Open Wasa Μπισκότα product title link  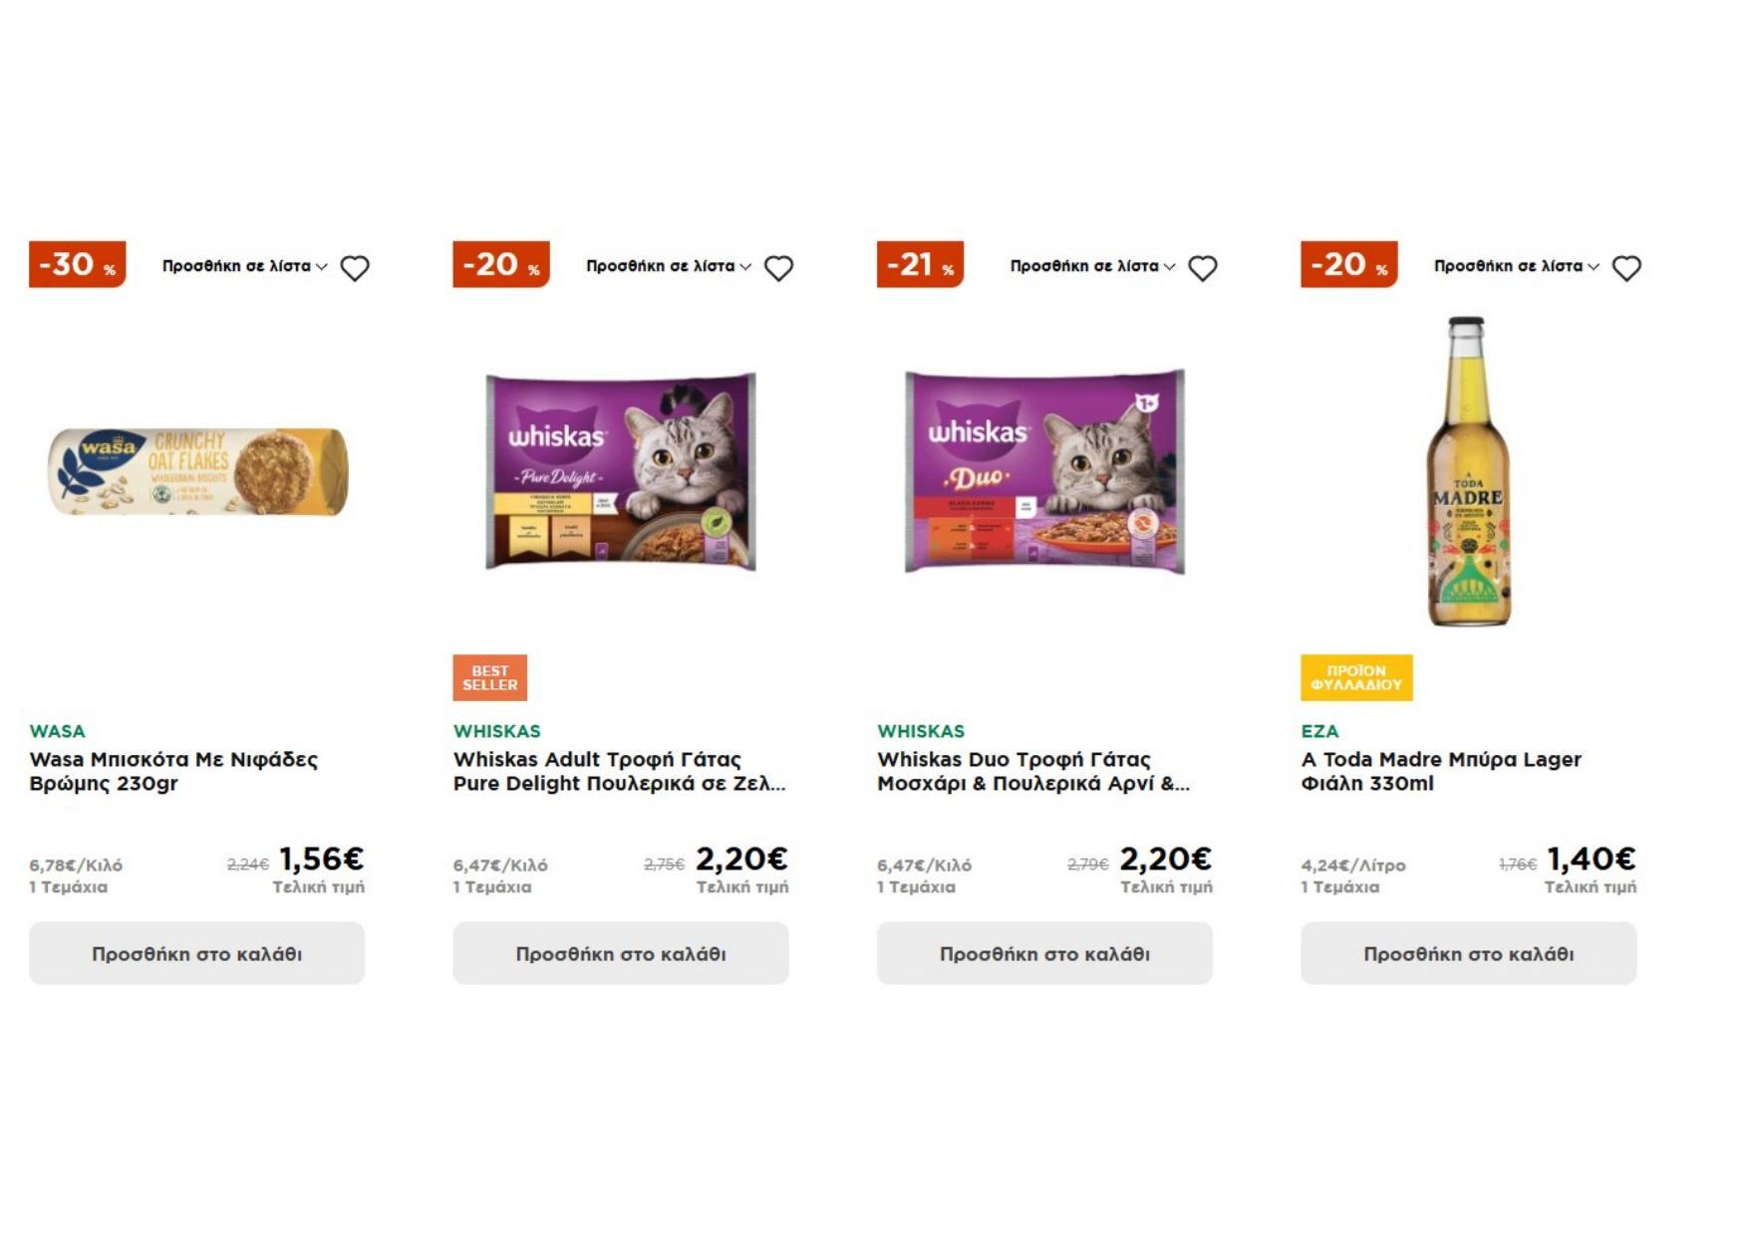click(173, 771)
